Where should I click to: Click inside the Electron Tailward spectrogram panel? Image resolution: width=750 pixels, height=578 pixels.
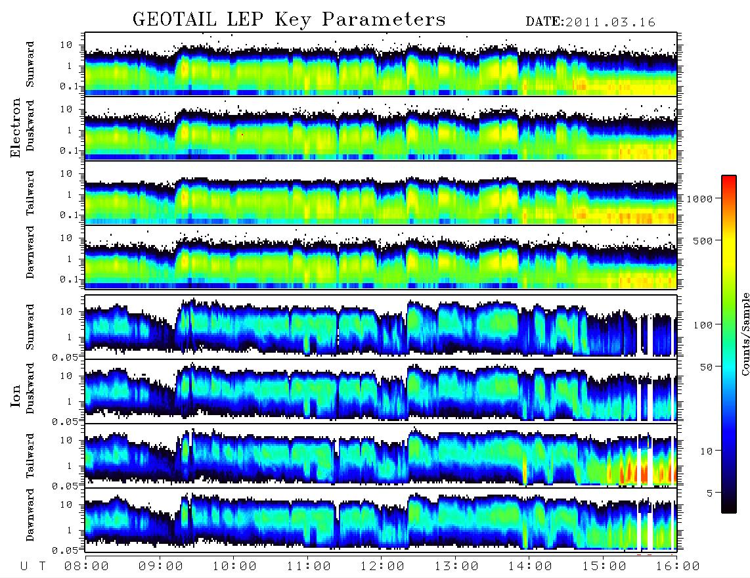coord(381,192)
